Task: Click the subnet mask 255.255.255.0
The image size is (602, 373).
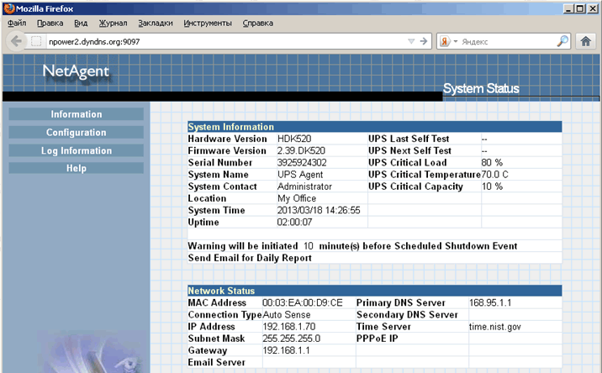Action: (x=292, y=339)
